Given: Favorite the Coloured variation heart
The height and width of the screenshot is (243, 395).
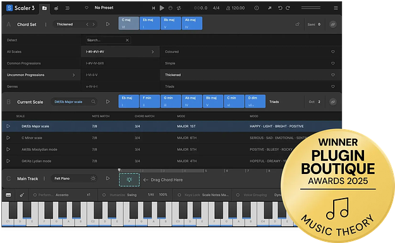Looking at the screenshot, I should click(333, 52).
